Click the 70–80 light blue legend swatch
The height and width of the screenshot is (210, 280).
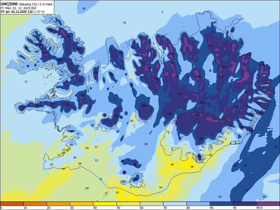pyautogui.click(x=175, y=204)
